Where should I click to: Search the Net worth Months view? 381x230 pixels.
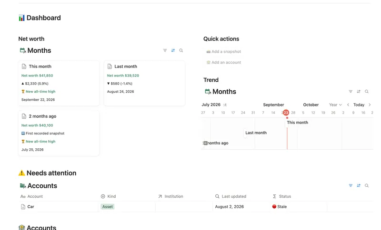pyautogui.click(x=181, y=50)
